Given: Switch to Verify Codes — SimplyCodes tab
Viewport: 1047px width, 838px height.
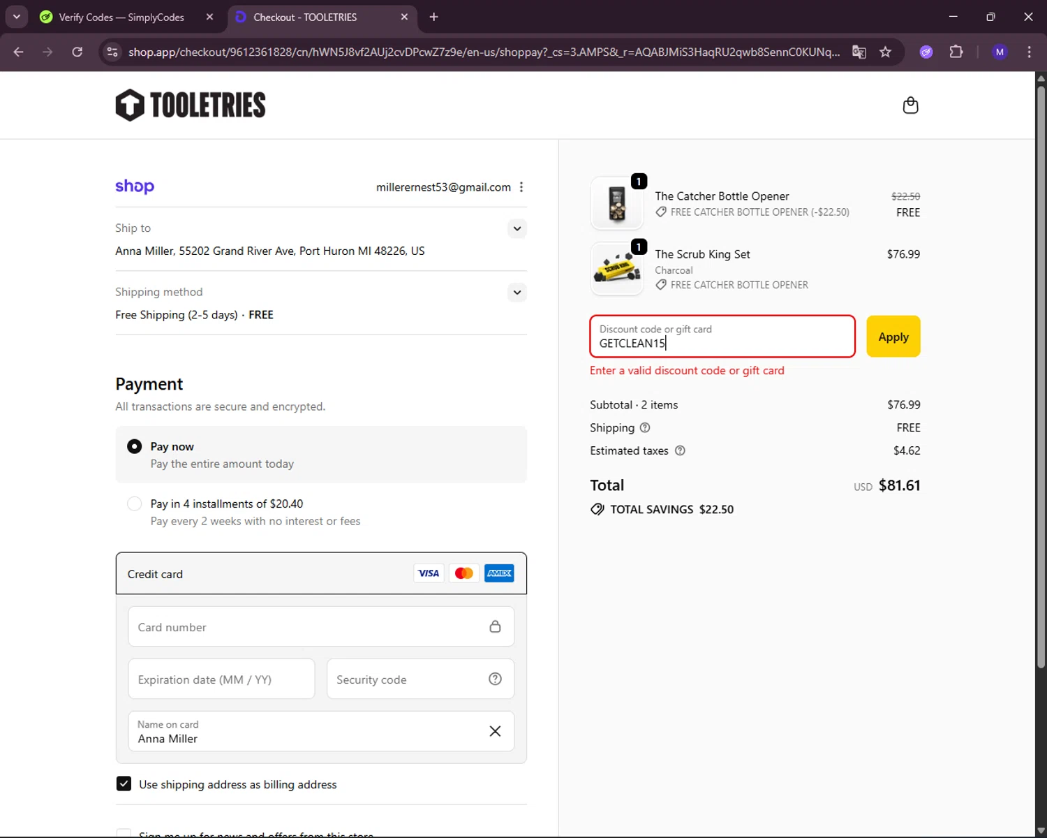Looking at the screenshot, I should click(x=121, y=17).
